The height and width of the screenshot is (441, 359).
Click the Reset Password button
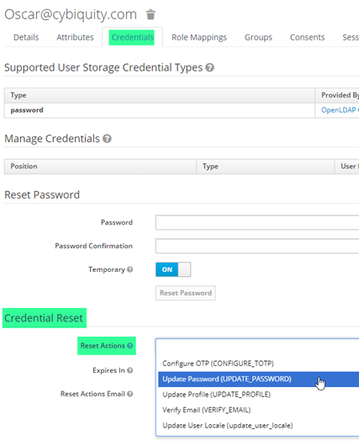tap(186, 293)
